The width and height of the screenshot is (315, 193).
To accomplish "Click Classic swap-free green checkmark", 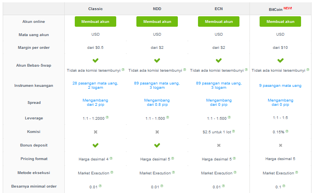I will point(95,60).
